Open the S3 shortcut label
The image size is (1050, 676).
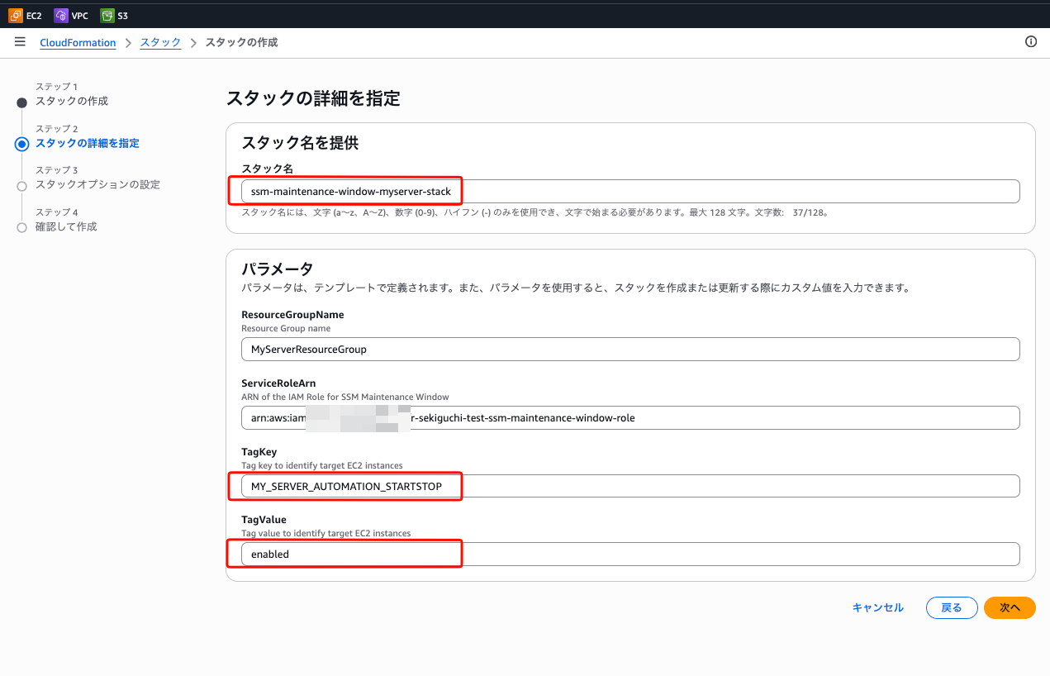pos(123,16)
